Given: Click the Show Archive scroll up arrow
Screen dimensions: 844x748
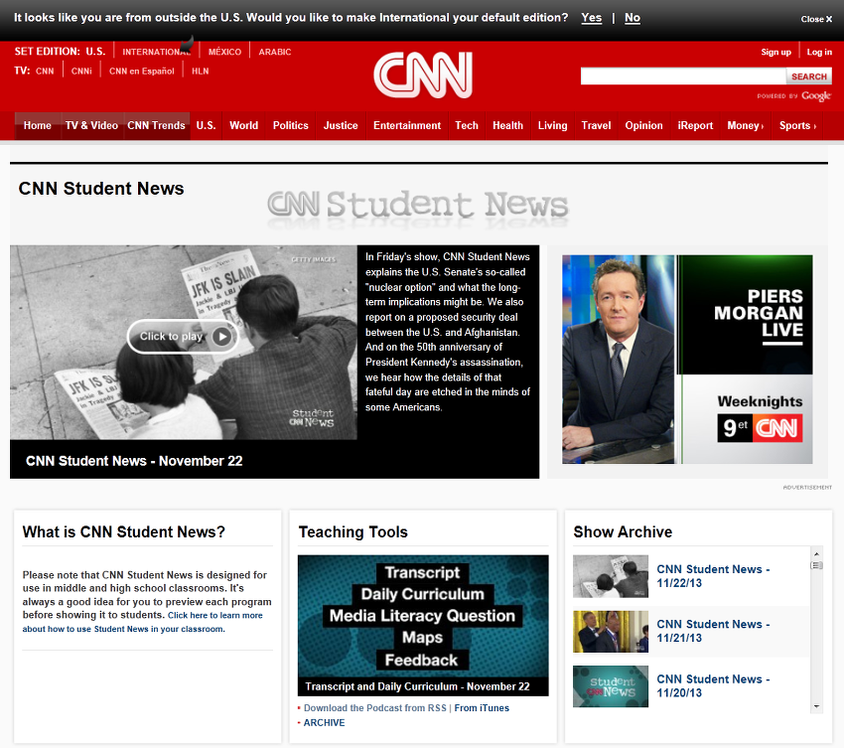Looking at the screenshot, I should click(816, 553).
